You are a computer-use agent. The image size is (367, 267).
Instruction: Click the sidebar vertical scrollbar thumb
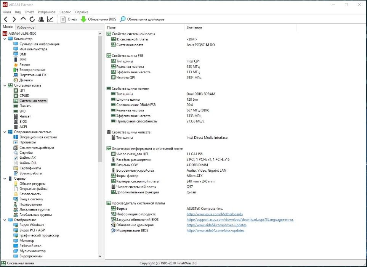pos(100,99)
